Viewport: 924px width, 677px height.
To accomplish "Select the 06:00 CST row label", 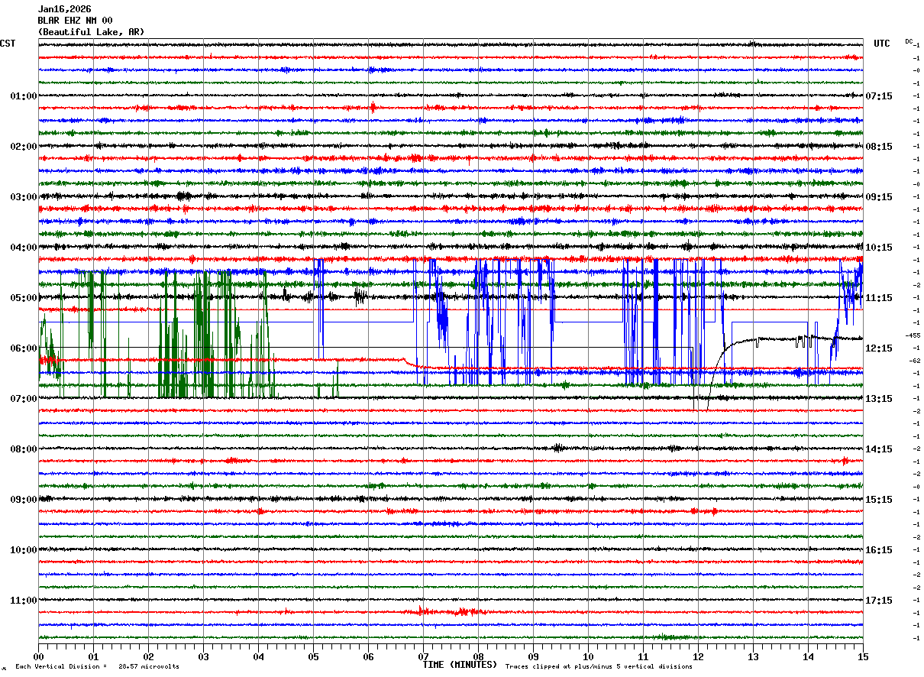I will pyautogui.click(x=24, y=348).
